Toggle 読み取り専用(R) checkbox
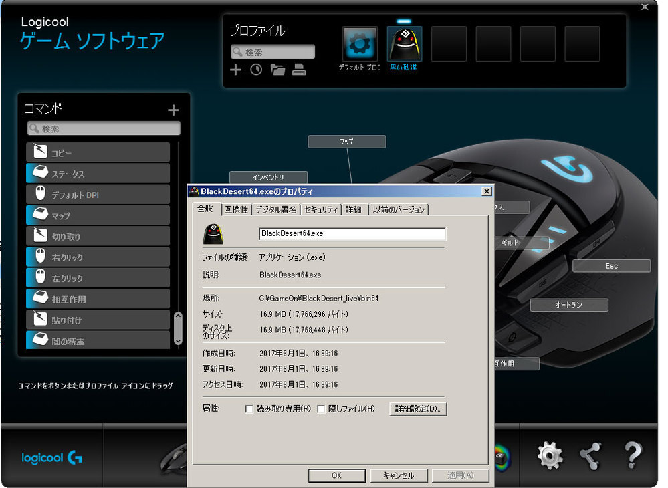Screen dimensions: 668x488 (249, 409)
